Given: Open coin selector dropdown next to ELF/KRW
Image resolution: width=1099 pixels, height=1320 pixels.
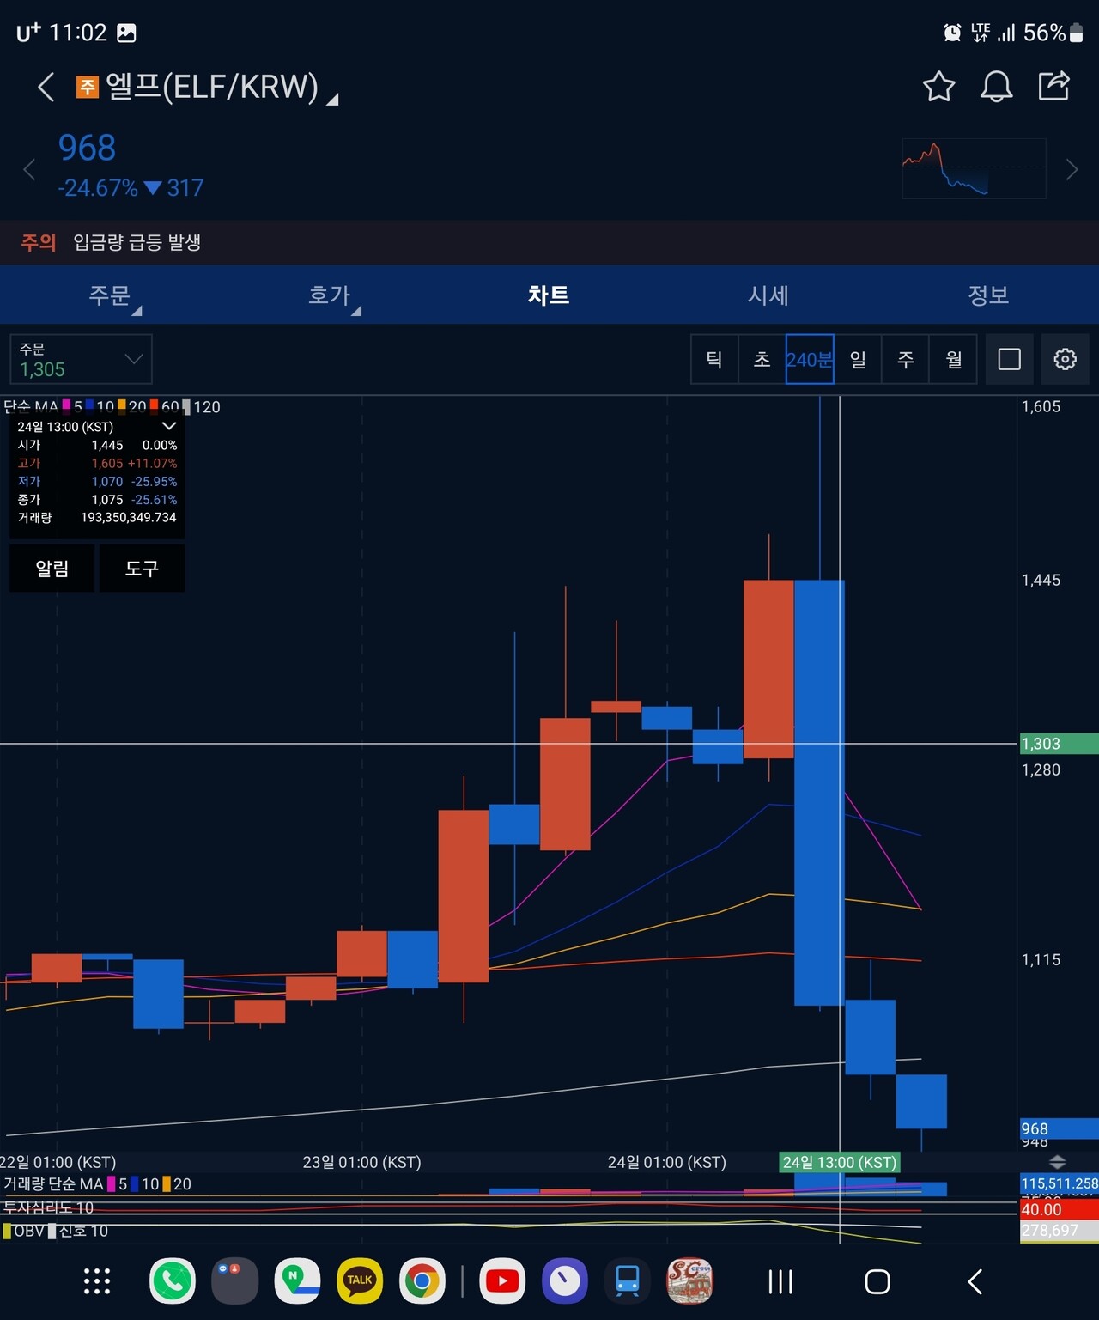Looking at the screenshot, I should [x=333, y=100].
